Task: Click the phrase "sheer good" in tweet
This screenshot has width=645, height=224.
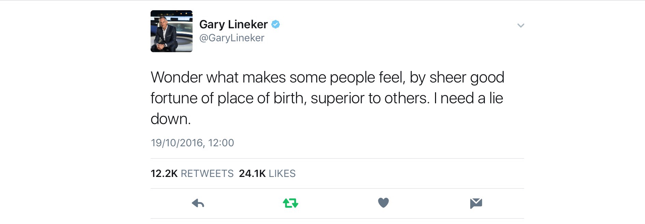Action: click(467, 78)
